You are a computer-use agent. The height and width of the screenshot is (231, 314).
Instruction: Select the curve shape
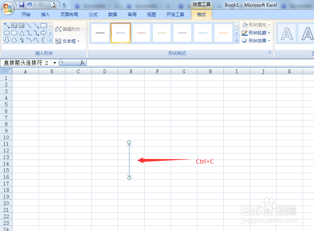point(36,40)
